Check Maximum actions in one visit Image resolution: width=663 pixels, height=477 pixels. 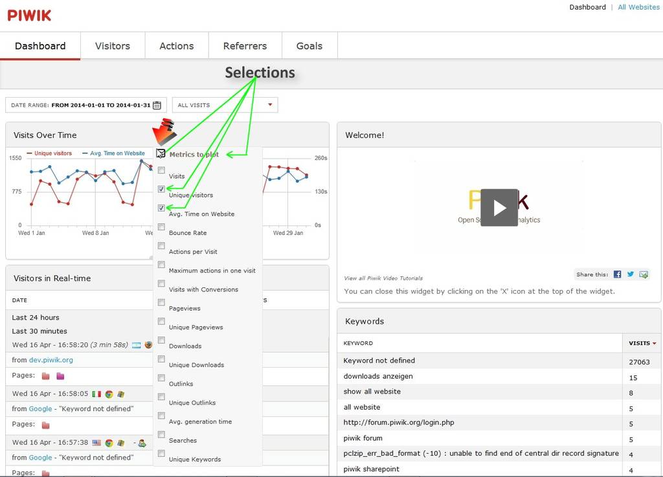[x=161, y=265]
